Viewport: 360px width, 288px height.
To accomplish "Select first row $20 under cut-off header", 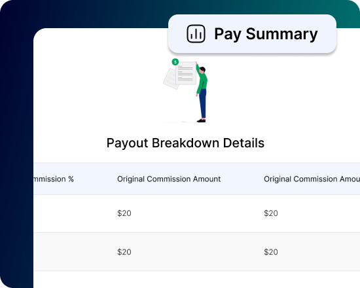I will click(271, 213).
